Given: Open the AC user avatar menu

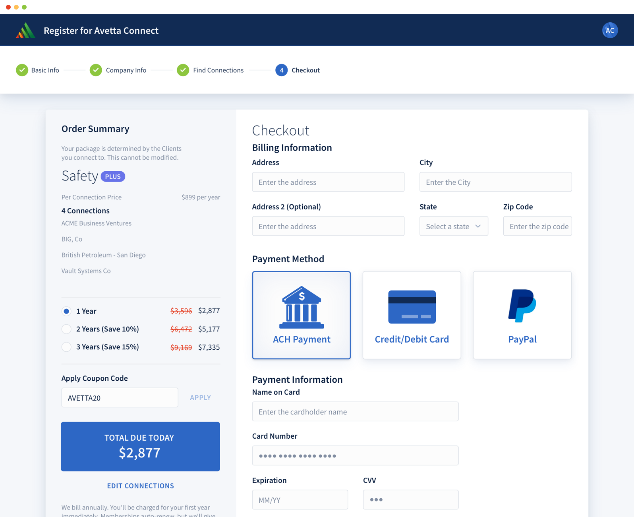Looking at the screenshot, I should pos(610,30).
